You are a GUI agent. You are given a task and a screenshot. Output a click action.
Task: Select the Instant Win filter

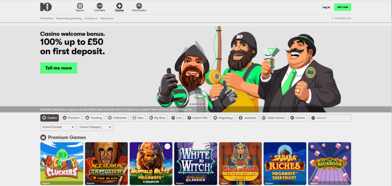(198, 118)
